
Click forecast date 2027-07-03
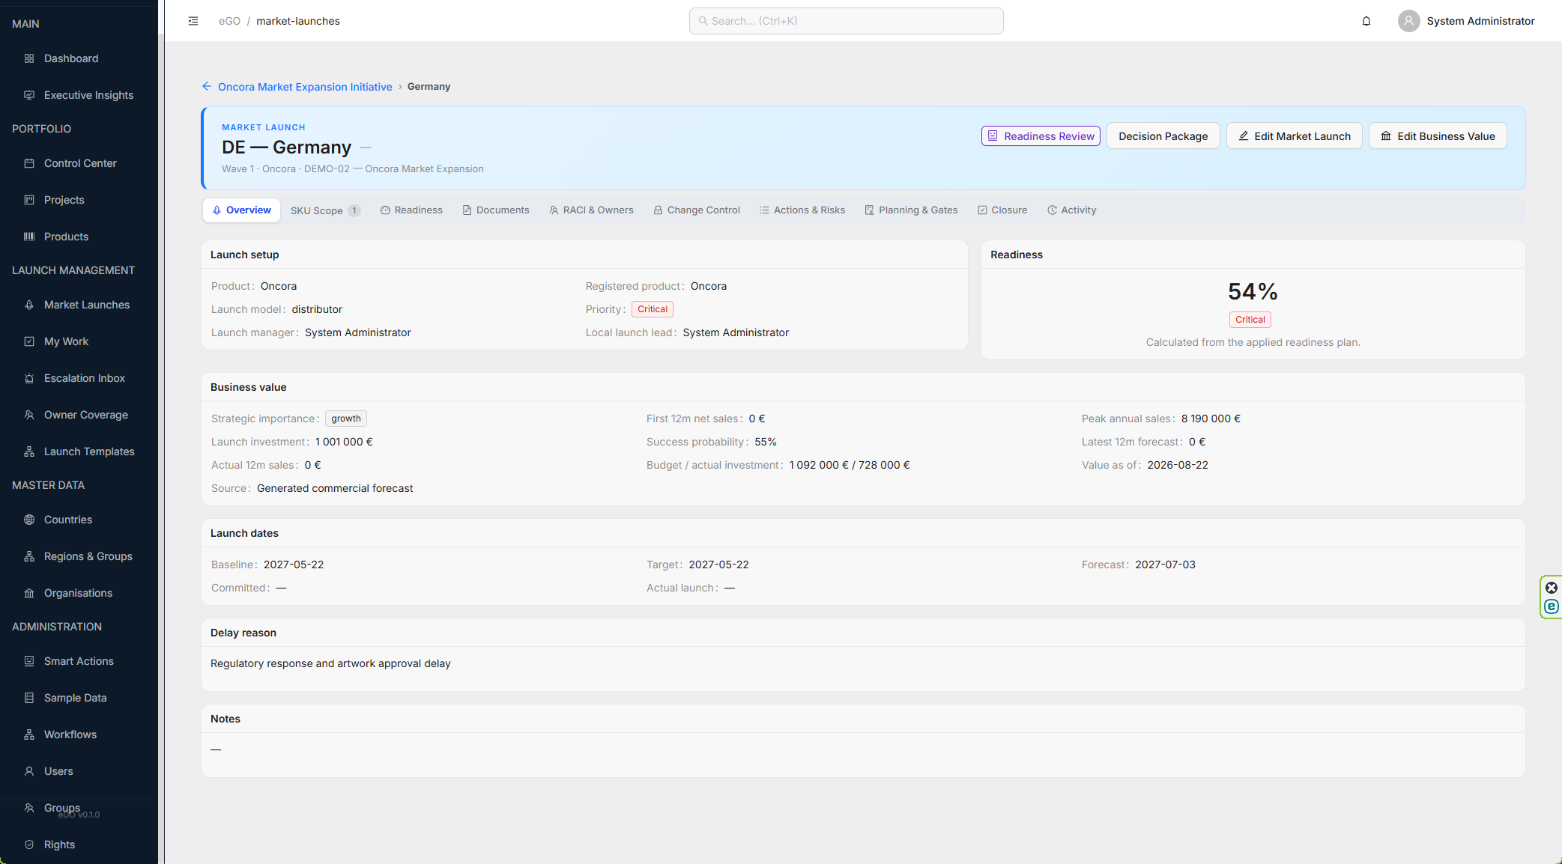1165,565
